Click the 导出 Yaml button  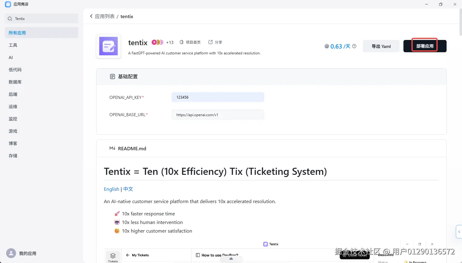point(381,46)
